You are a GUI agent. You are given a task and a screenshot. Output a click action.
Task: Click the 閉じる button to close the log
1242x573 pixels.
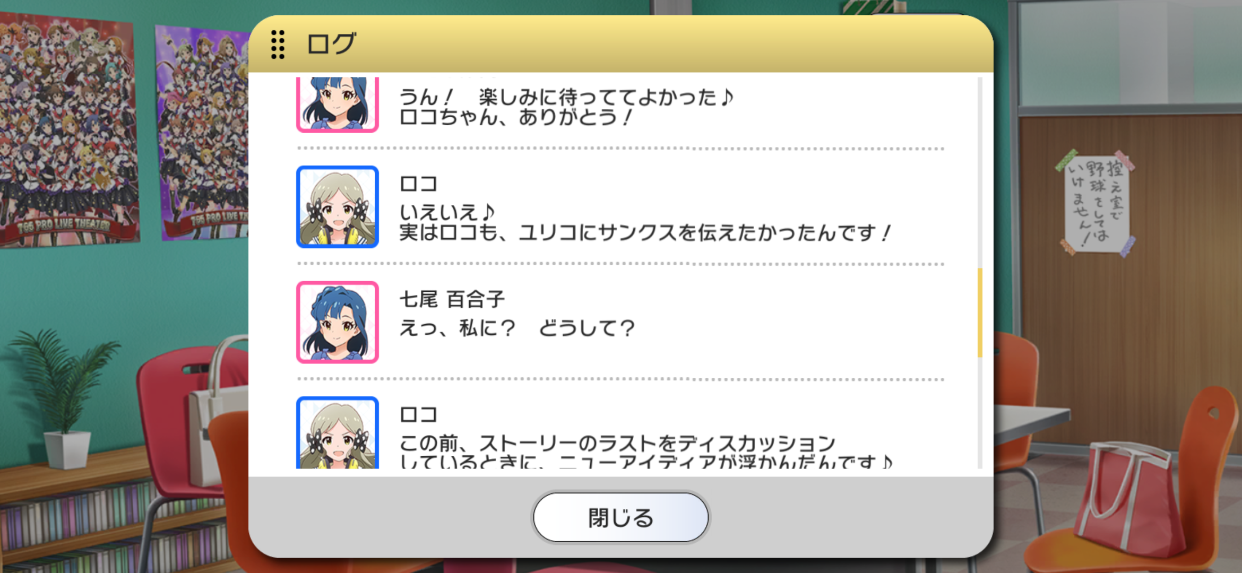coord(620,517)
